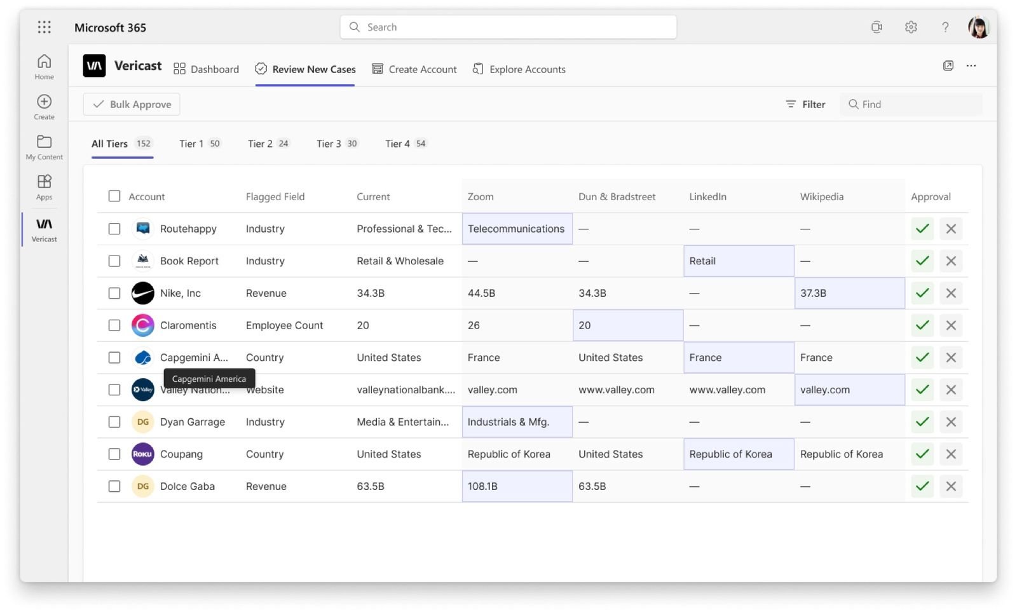
Task: Check the Coupang row checkbox
Action: [114, 454]
